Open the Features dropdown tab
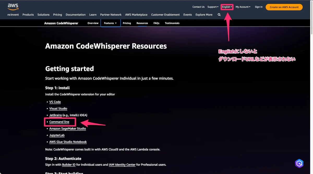Viewport: 313px width, 174px height. [x=110, y=23]
